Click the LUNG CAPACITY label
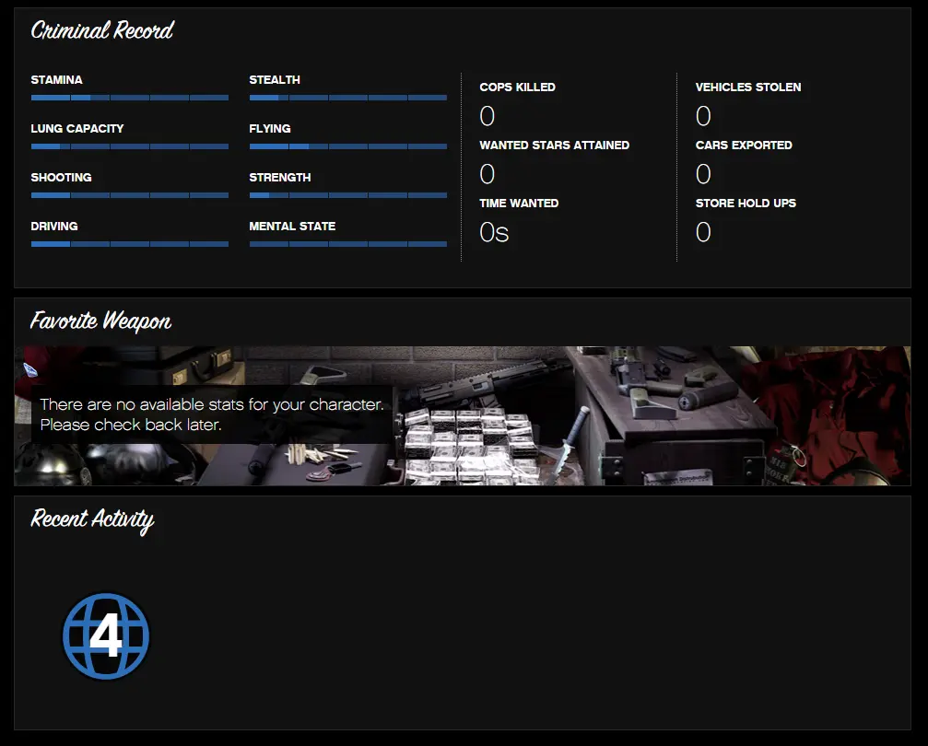928x746 pixels. (x=77, y=128)
